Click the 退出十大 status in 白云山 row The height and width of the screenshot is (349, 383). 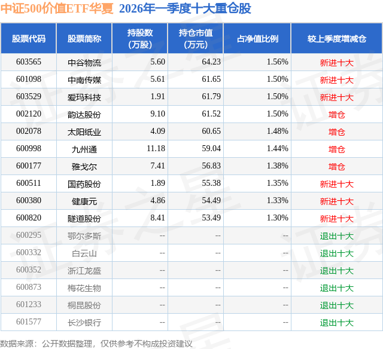coord(337,253)
